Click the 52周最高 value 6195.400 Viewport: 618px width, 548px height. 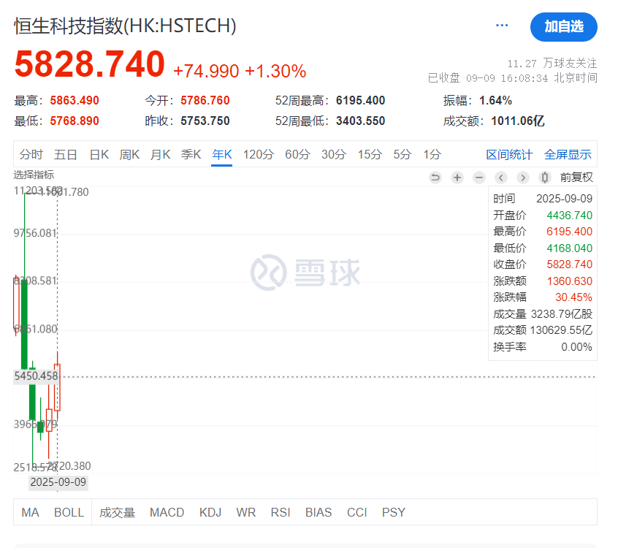360,101
